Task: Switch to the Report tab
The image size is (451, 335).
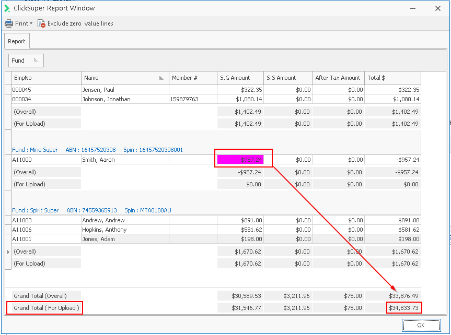Action: coord(17,41)
